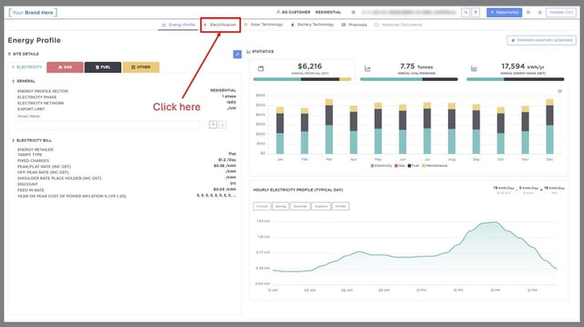Click the upload icon next to the Smart Meter plus button

coord(222,124)
